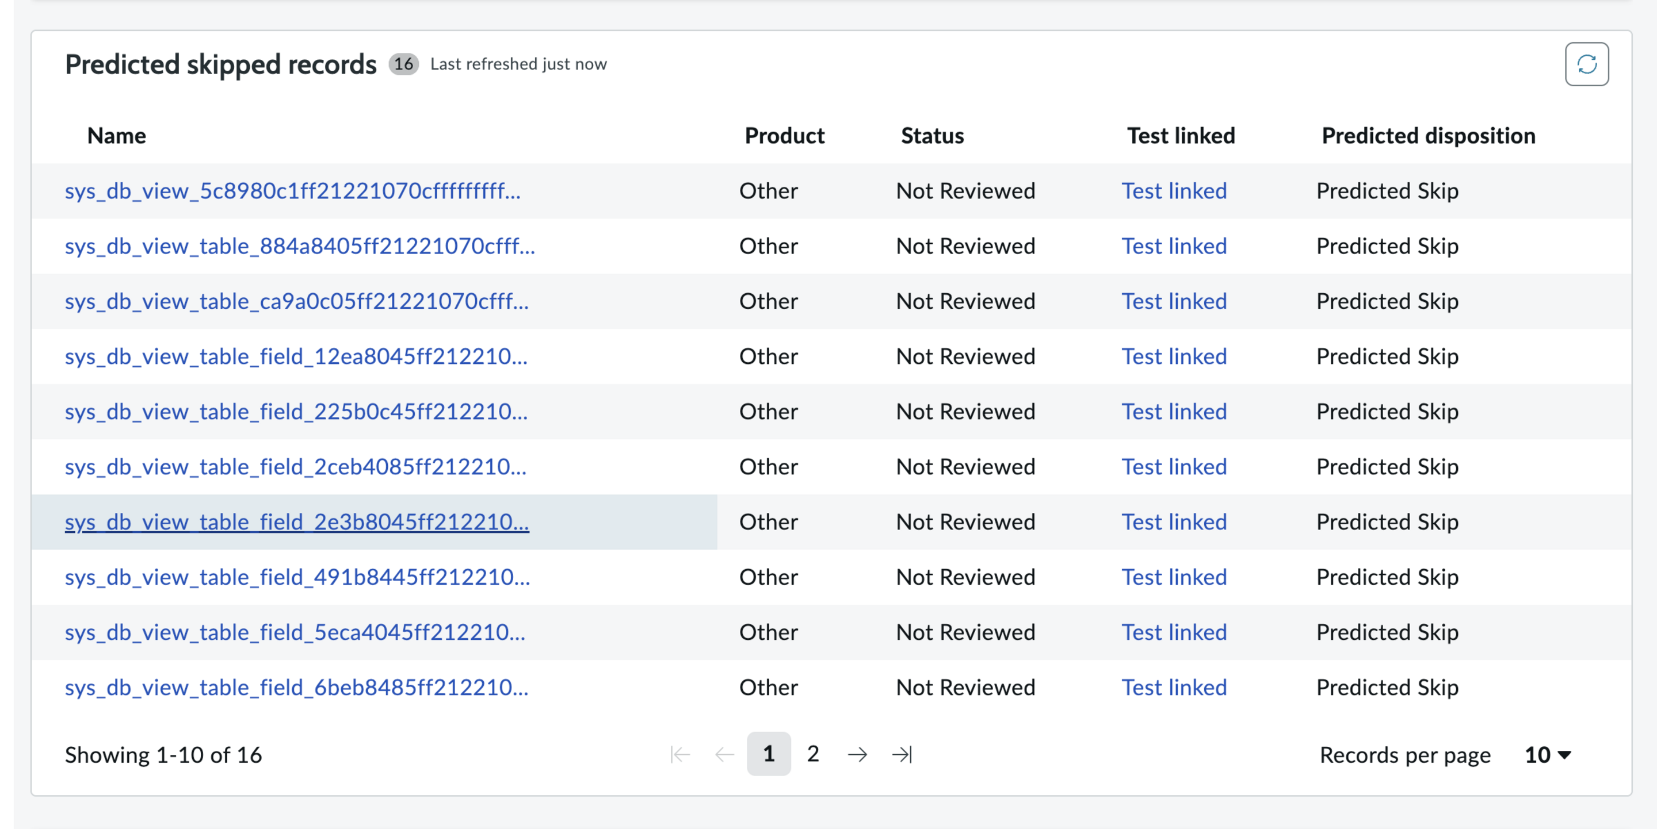Viewport: 1657px width, 829px height.
Task: Click Test linked for field_491b8445 row
Action: click(1174, 577)
